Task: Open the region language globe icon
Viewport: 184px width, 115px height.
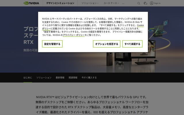Action: 145,3
